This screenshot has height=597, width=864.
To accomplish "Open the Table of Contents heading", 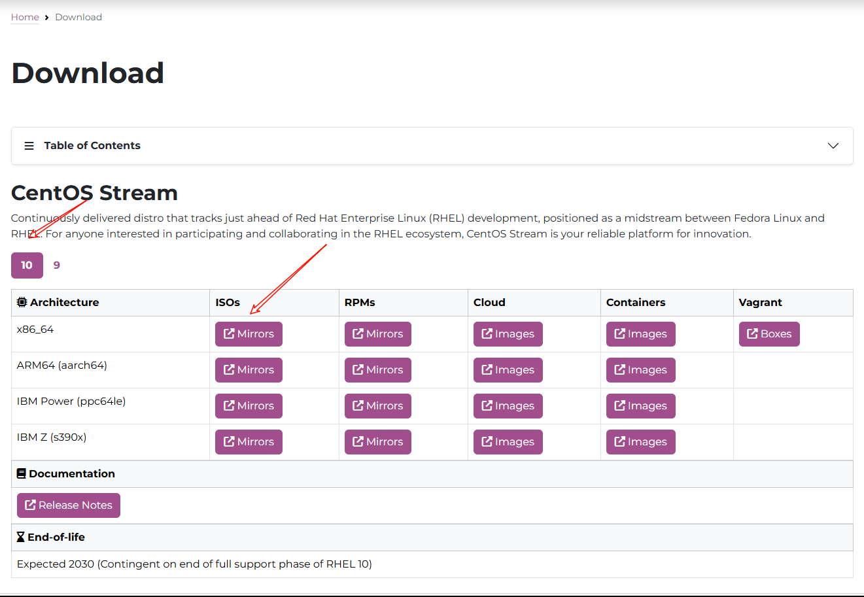I will click(x=92, y=146).
